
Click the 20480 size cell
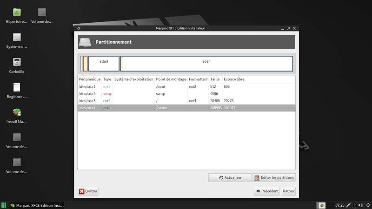(x=215, y=101)
